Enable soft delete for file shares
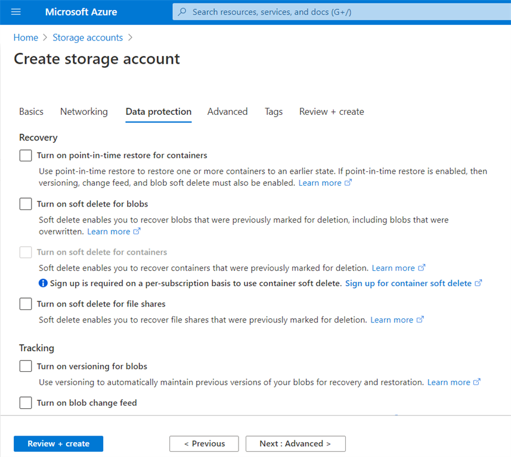 click(25, 303)
